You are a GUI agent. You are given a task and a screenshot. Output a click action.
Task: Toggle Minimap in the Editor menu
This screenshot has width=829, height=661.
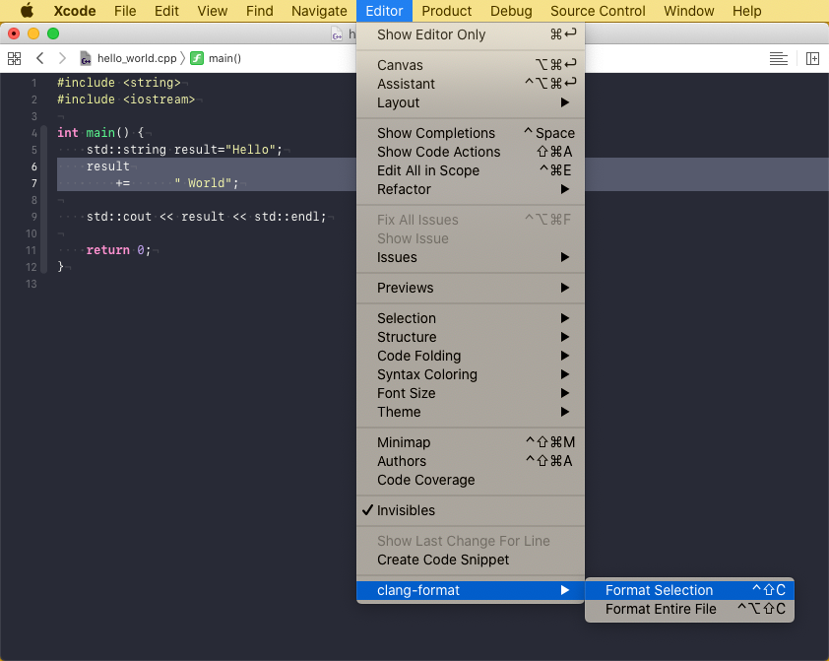tap(471, 442)
